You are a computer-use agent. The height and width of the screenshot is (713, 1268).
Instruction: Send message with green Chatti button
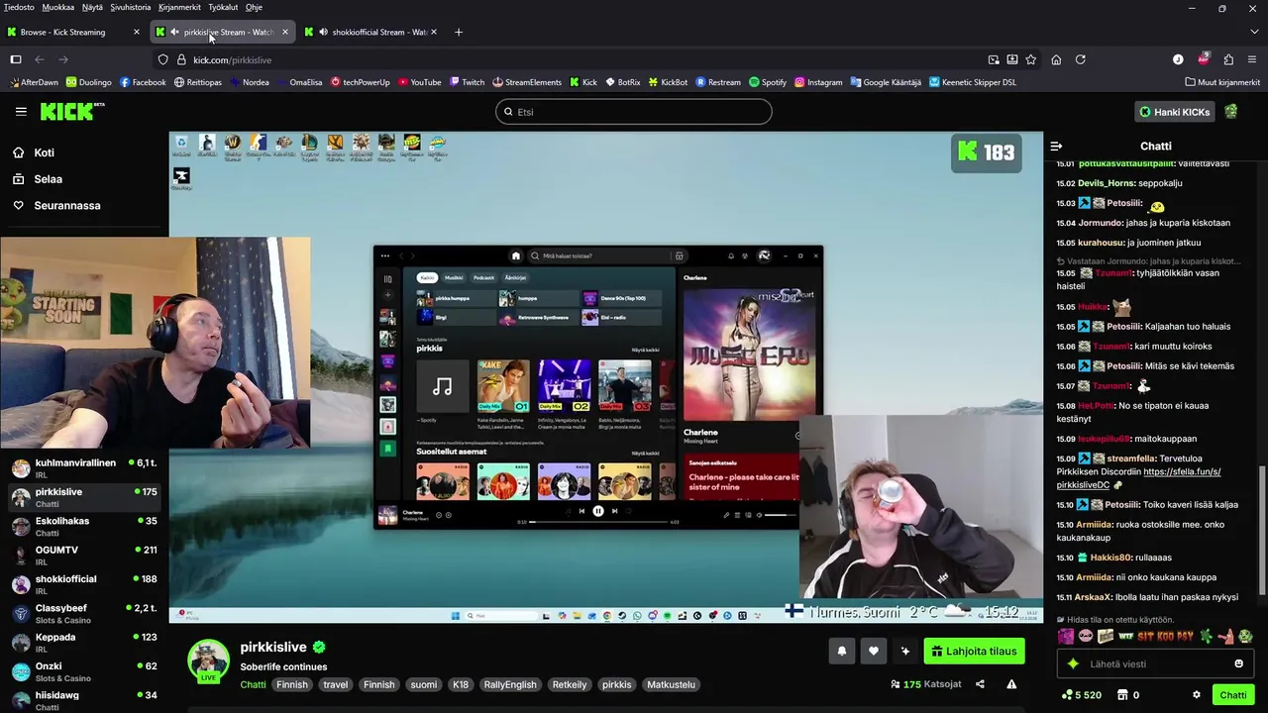pos(1233,695)
